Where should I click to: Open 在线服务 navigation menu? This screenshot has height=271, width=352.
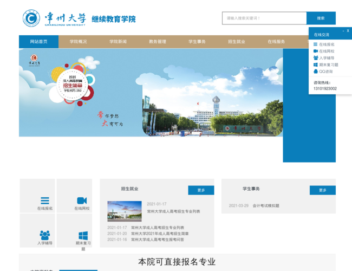[x=276, y=42]
